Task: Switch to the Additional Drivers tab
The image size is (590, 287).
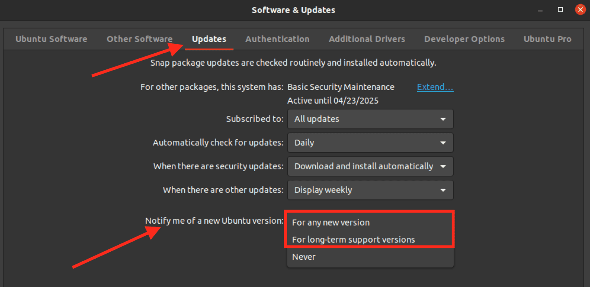Action: click(367, 39)
